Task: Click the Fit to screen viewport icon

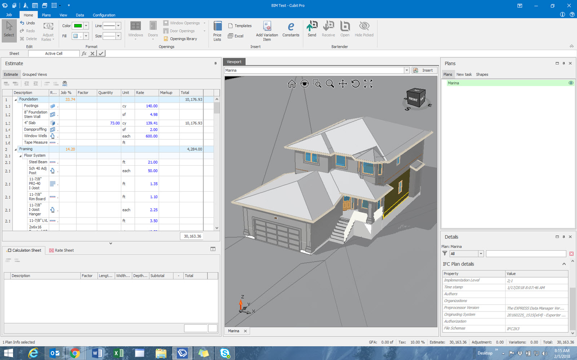Action: tap(368, 84)
